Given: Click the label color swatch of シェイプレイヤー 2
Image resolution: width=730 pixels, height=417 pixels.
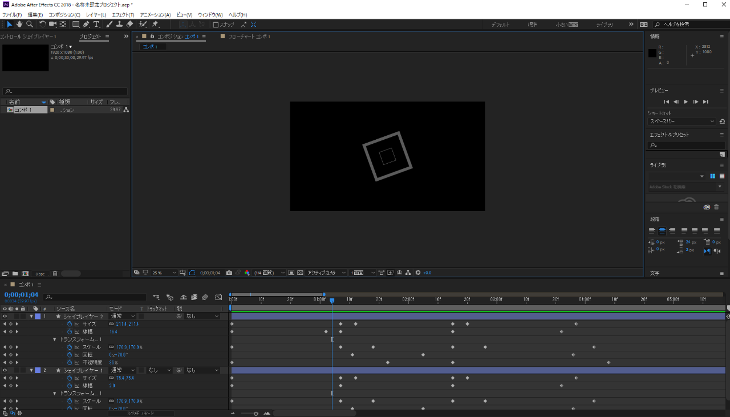Looking at the screenshot, I should click(x=38, y=316).
